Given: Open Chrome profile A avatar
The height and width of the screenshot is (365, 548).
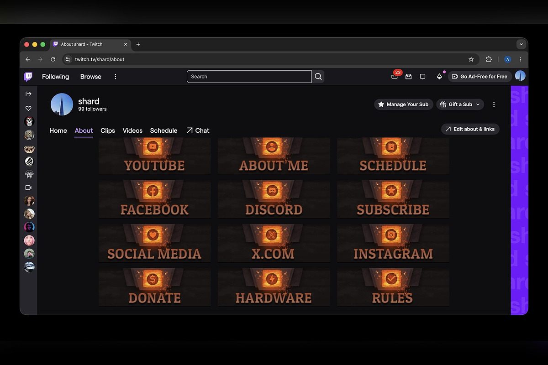Looking at the screenshot, I should (507, 59).
